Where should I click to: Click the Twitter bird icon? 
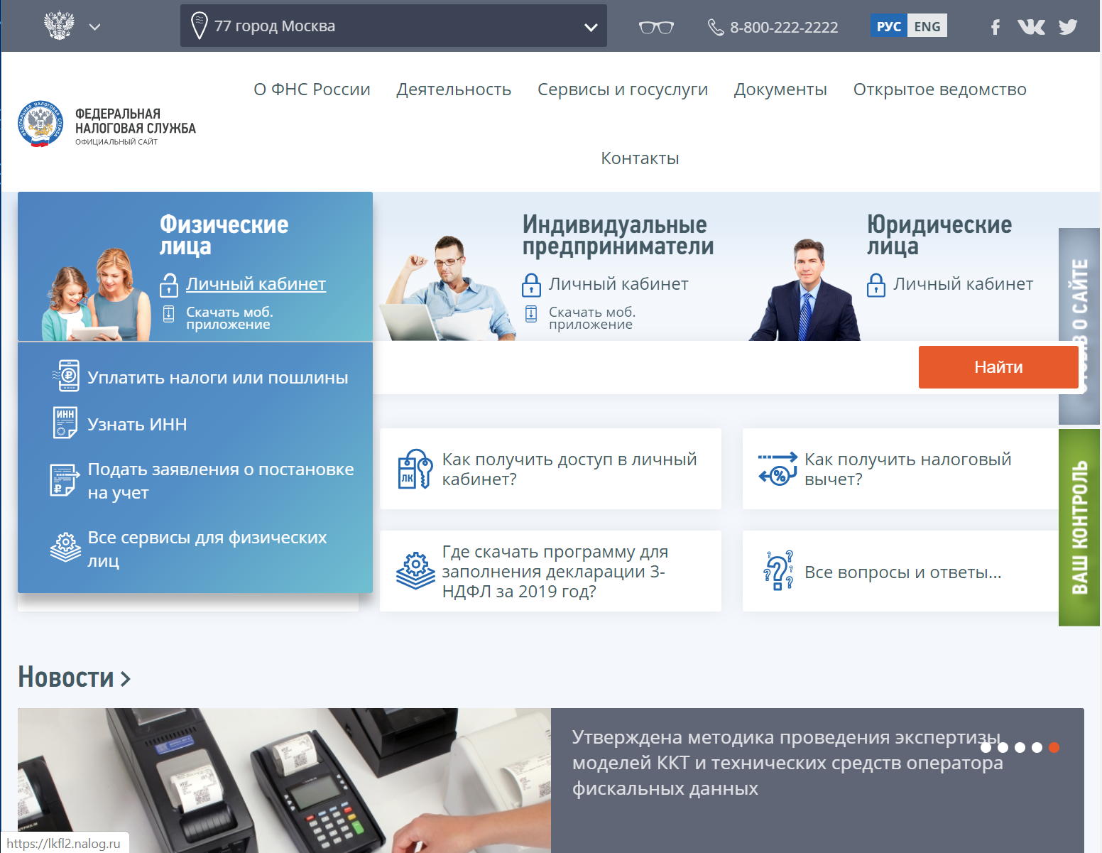coord(1068,27)
